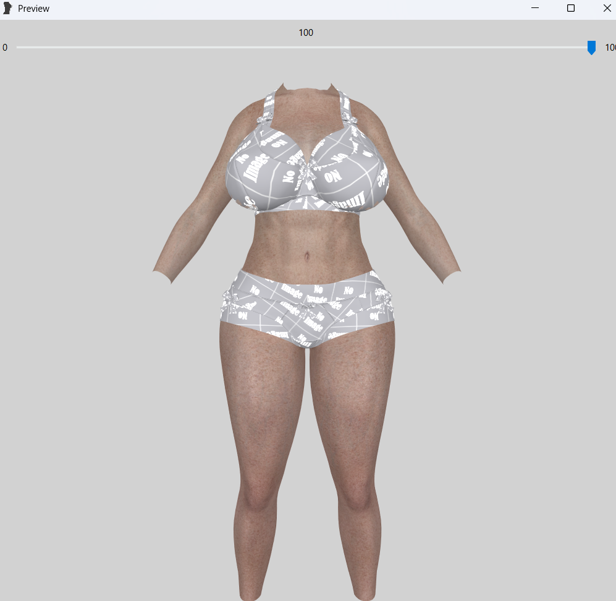Click the weight slider track at its midpoint
The width and height of the screenshot is (616, 601).
coord(303,47)
